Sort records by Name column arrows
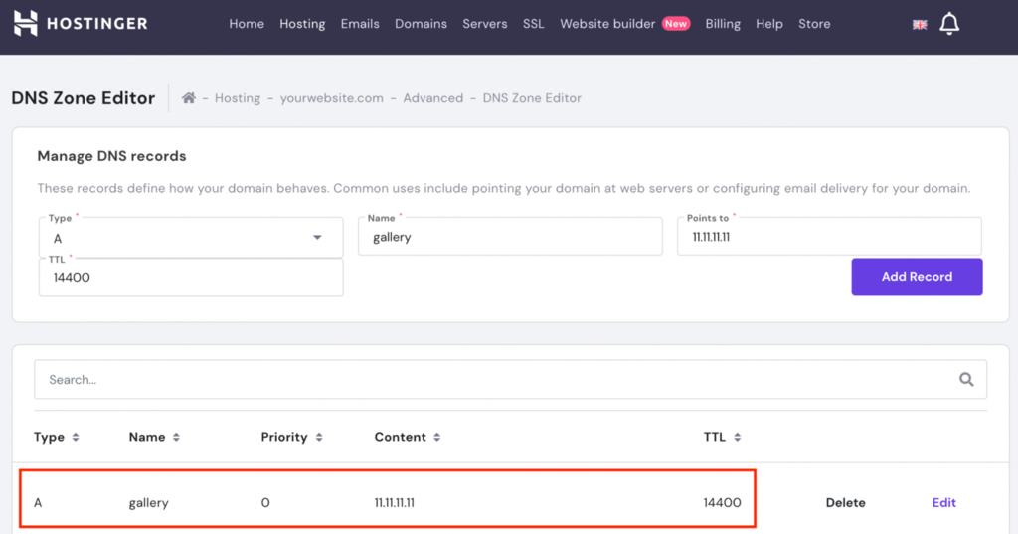Image resolution: width=1018 pixels, height=534 pixels. [x=176, y=438]
